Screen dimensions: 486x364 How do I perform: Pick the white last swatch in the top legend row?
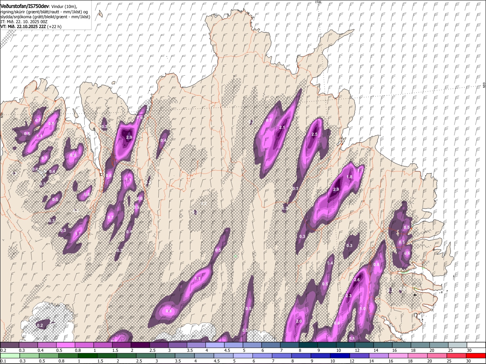(476, 345)
